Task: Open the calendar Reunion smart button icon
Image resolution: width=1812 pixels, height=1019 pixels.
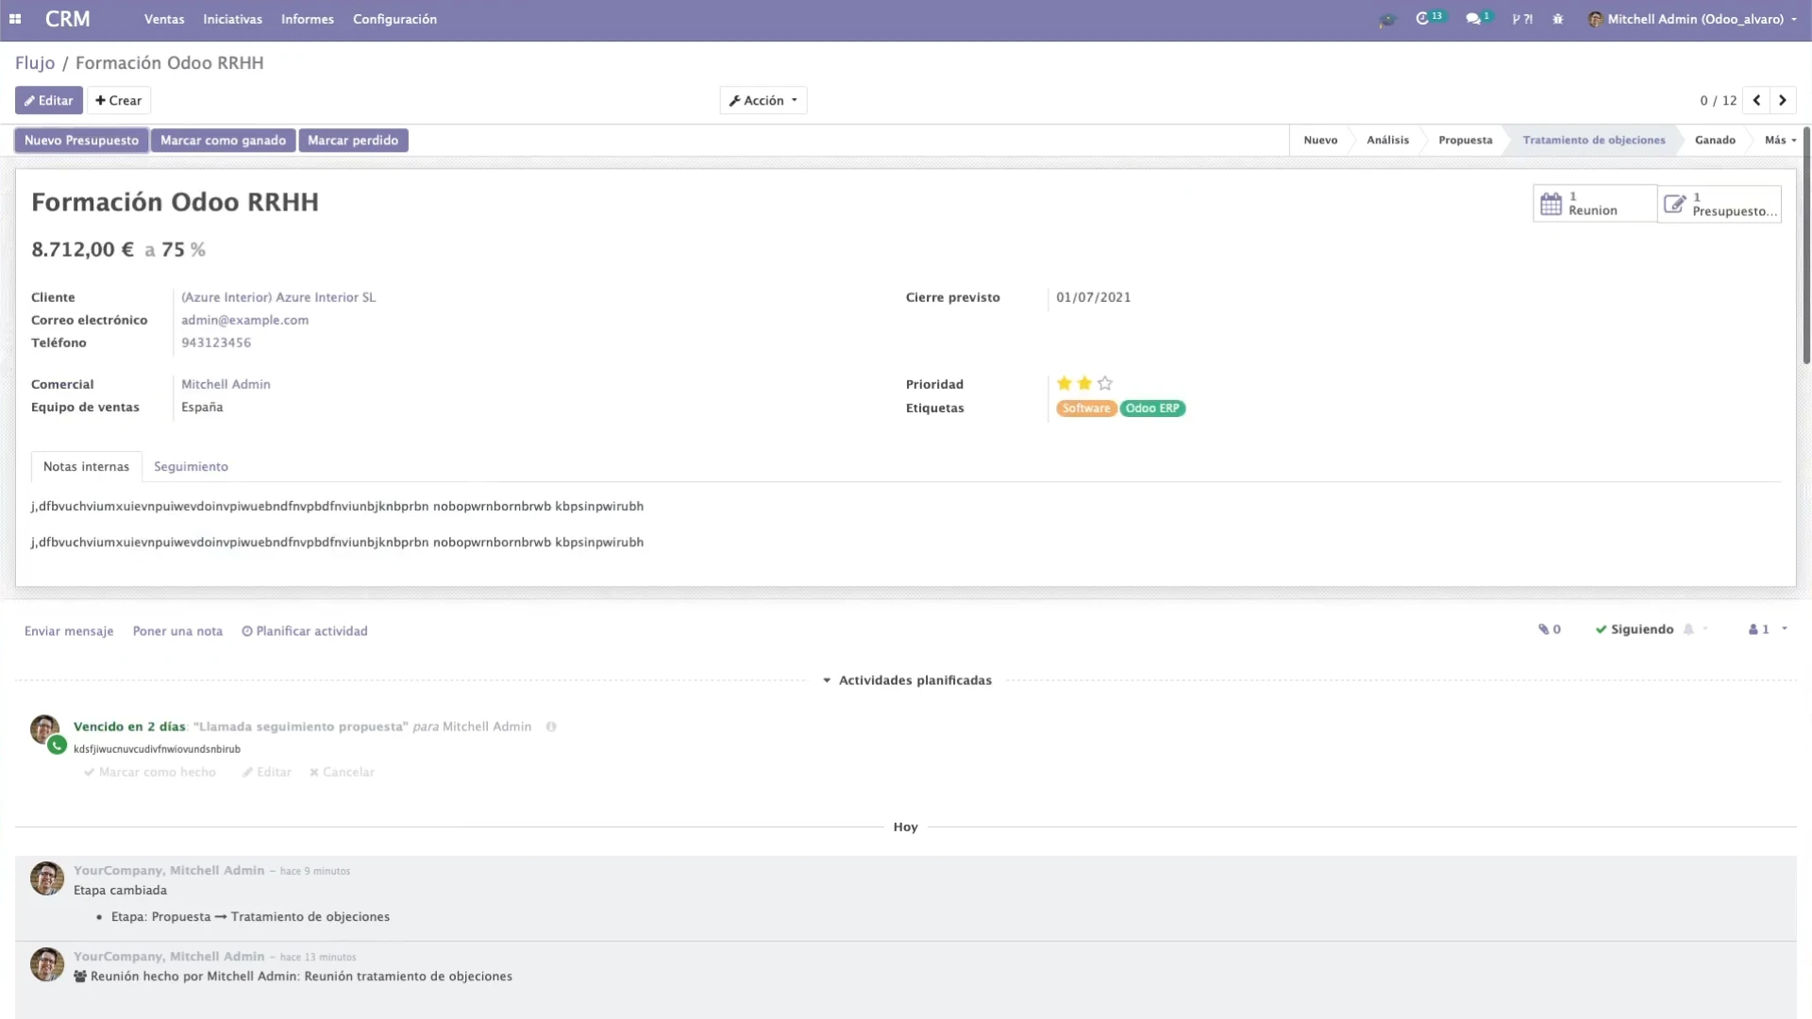Action: [x=1553, y=203]
